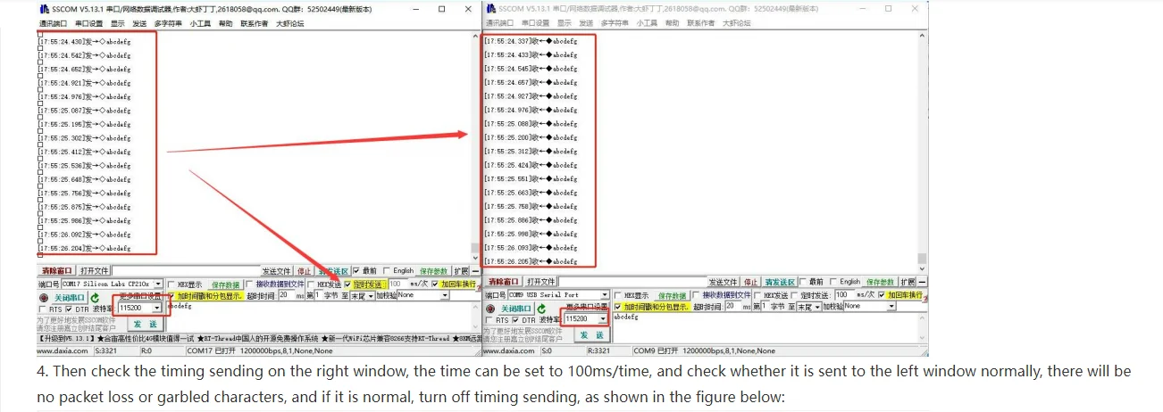This screenshot has width=1163, height=412.
Task: Click R:3321 counter in right status bar
Action: (x=598, y=350)
